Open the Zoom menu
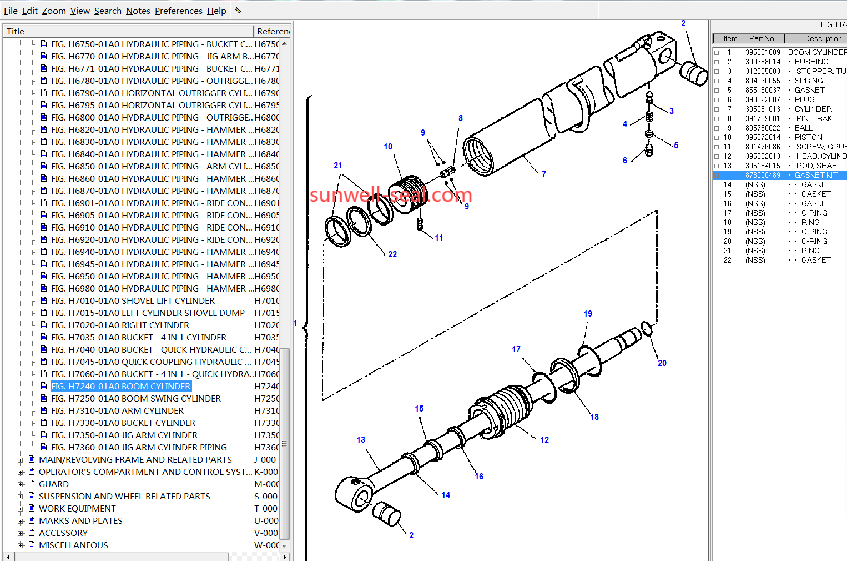Image resolution: width=847 pixels, height=561 pixels. click(54, 11)
